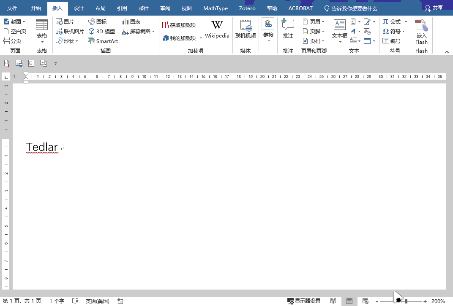Switch to the 设计 ribbon tab
Image resolution: width=453 pixels, height=306 pixels.
click(x=79, y=8)
